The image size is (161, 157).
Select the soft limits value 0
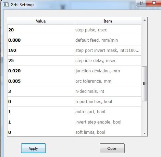click(x=41, y=132)
